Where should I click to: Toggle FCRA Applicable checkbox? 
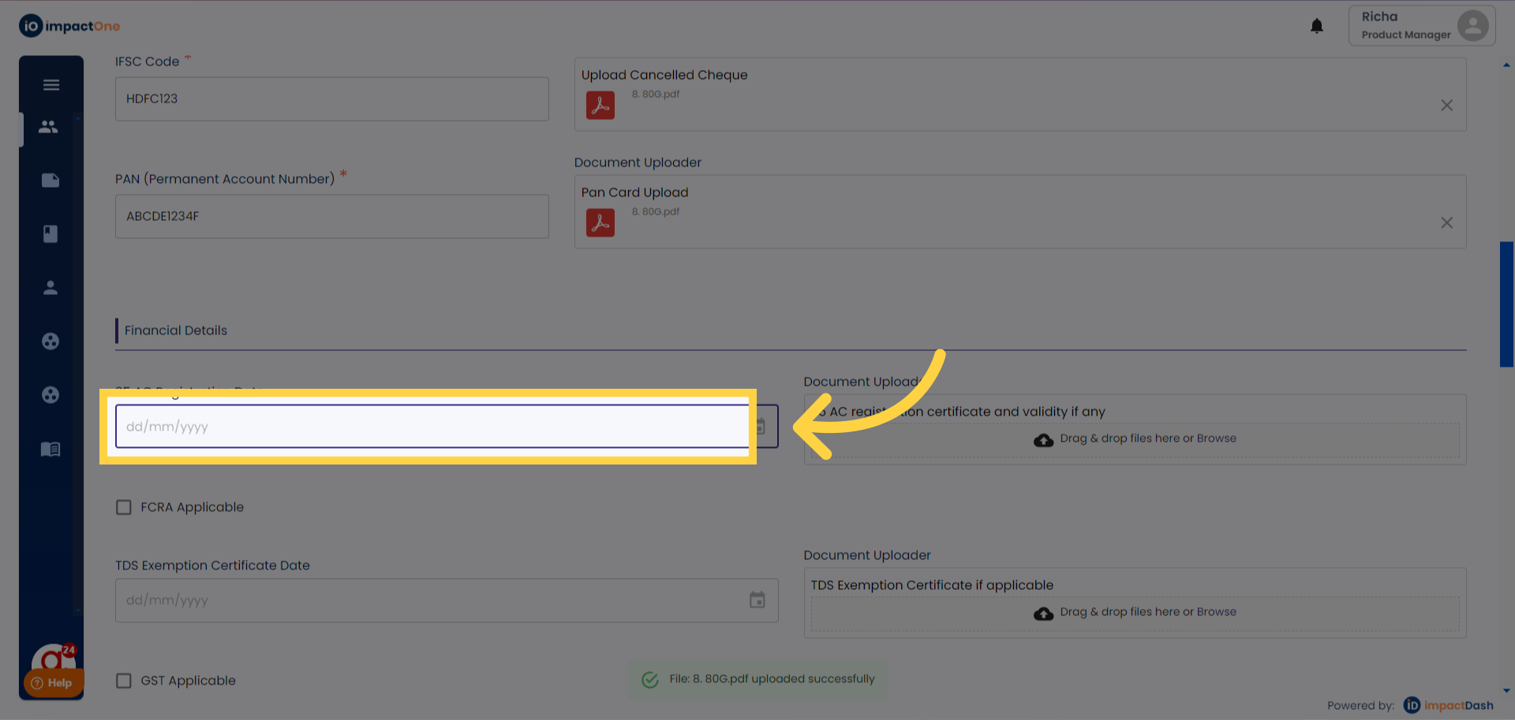click(124, 507)
